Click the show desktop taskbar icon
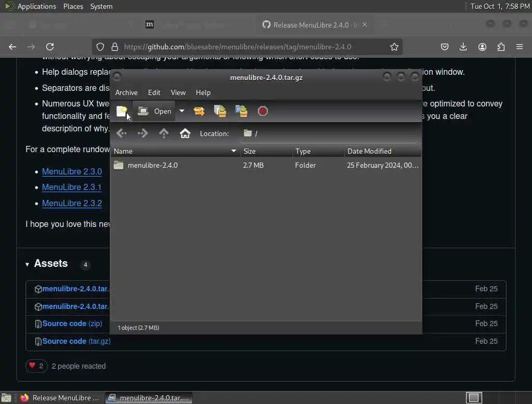532x404 pixels. click(6, 398)
